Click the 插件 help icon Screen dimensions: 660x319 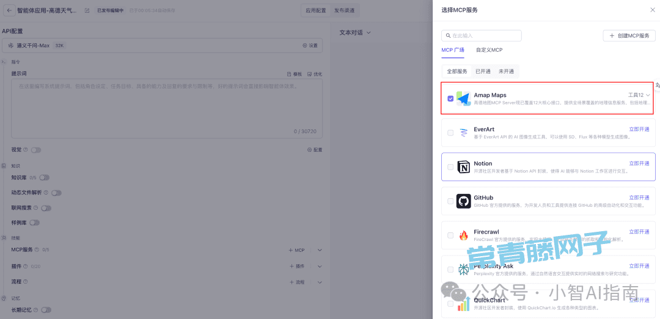coord(25,266)
